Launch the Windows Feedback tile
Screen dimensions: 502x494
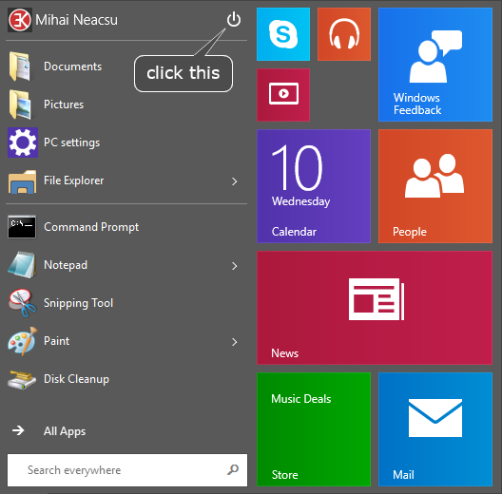click(435, 65)
